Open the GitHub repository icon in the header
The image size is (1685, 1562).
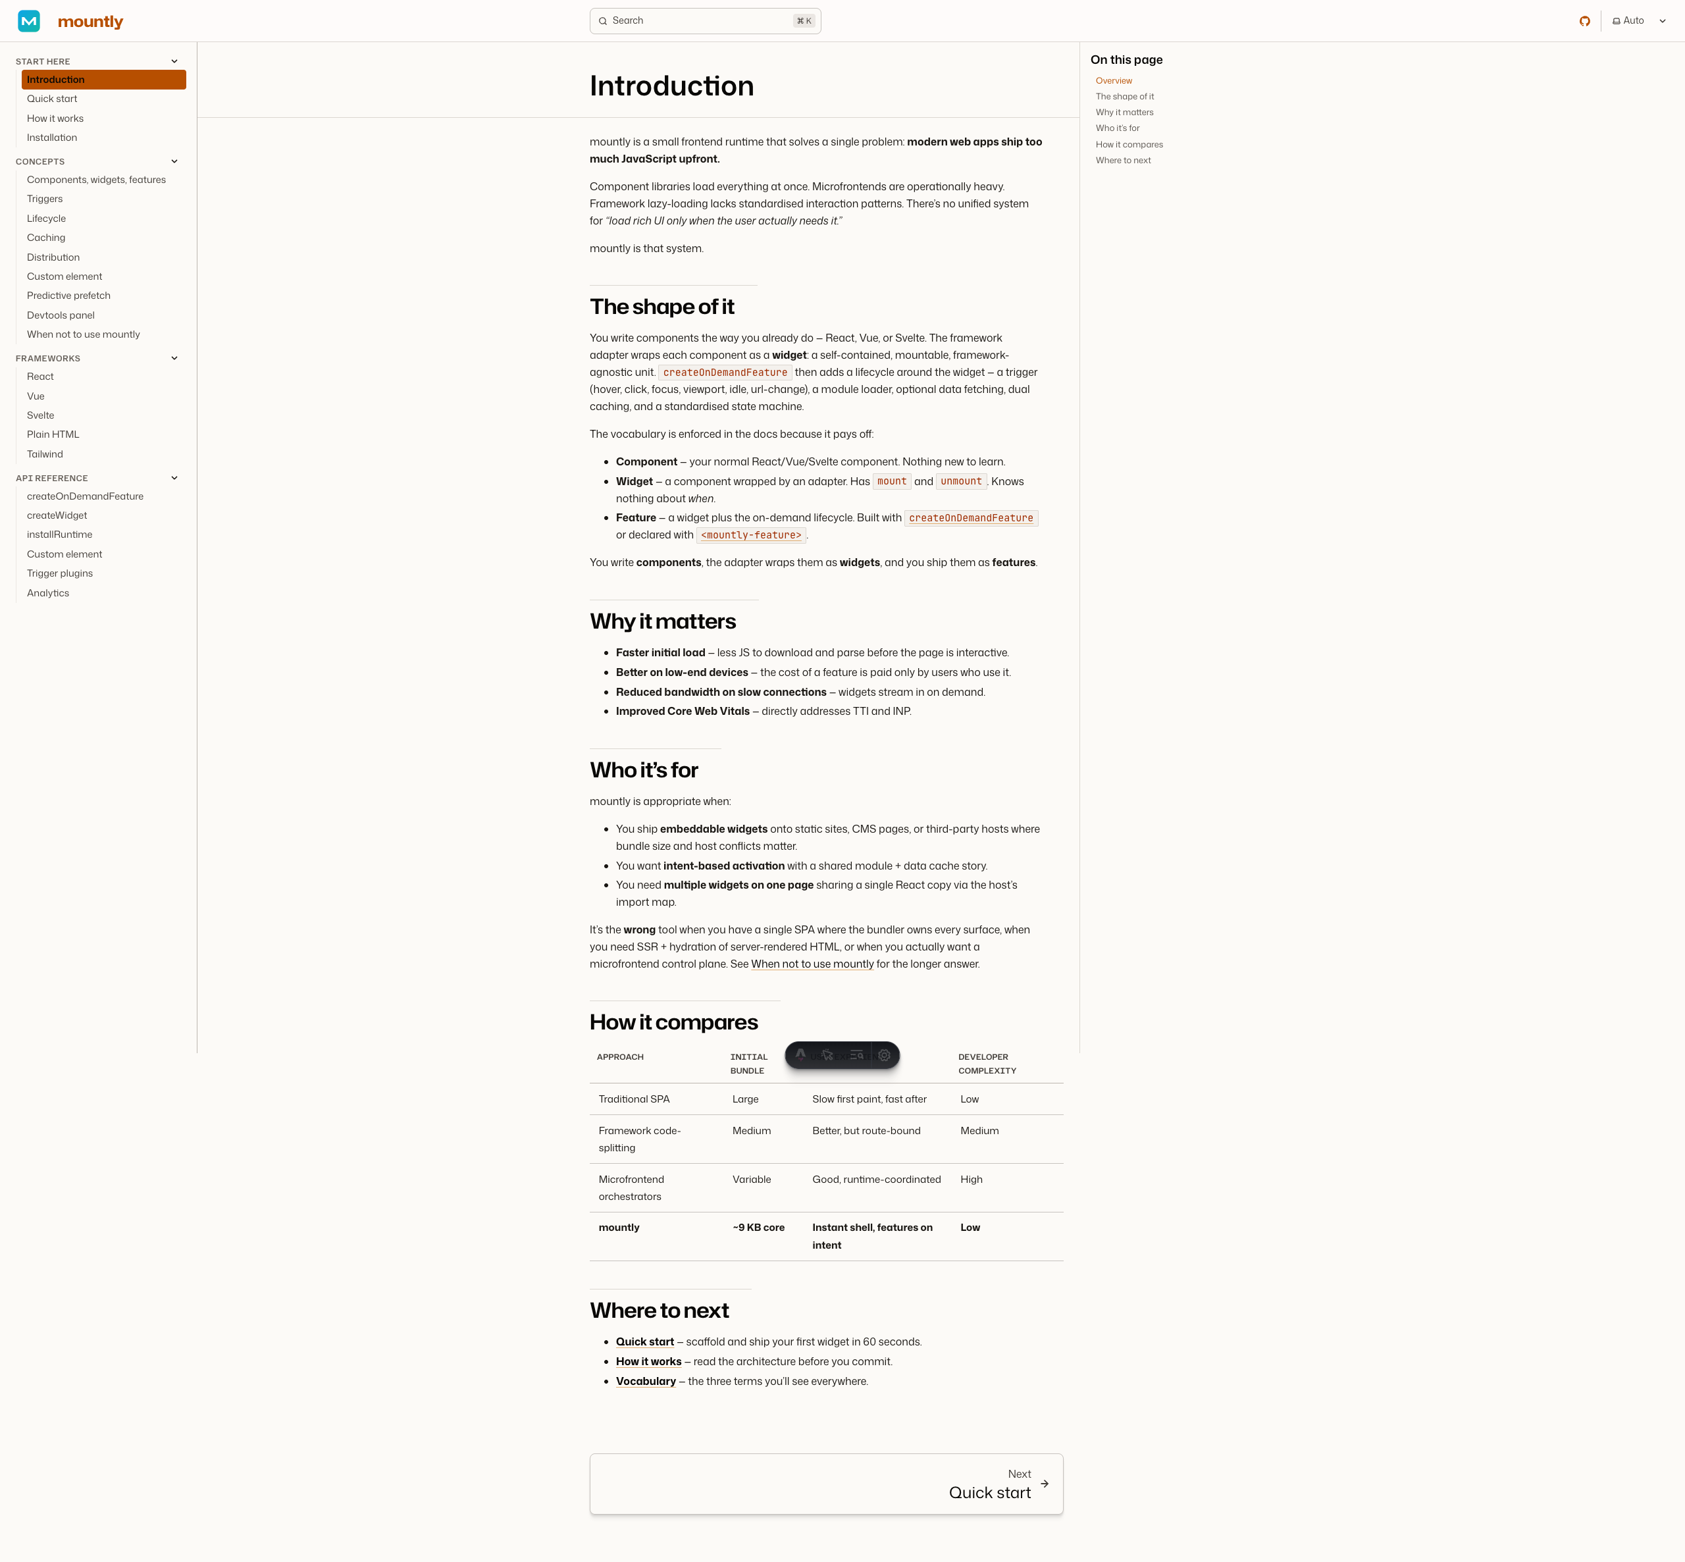(1586, 20)
